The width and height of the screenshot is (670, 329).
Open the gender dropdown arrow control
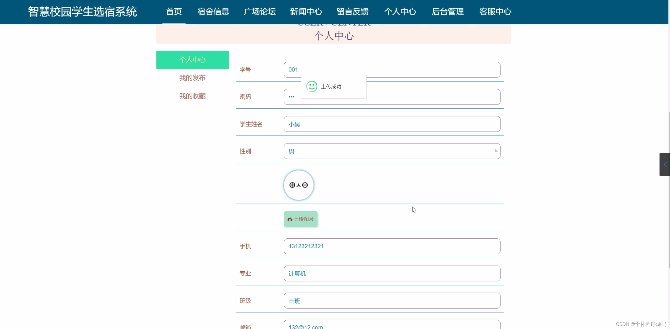click(x=495, y=151)
